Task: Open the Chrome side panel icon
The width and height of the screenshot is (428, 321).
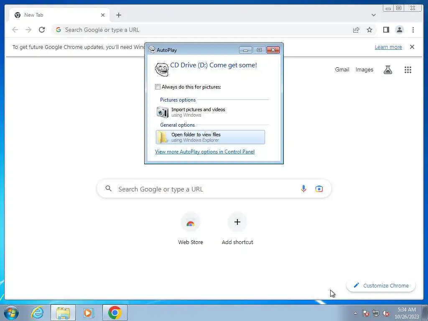Action: click(x=386, y=30)
